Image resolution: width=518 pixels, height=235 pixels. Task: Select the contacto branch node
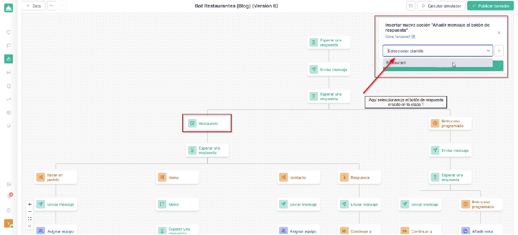coord(298,177)
